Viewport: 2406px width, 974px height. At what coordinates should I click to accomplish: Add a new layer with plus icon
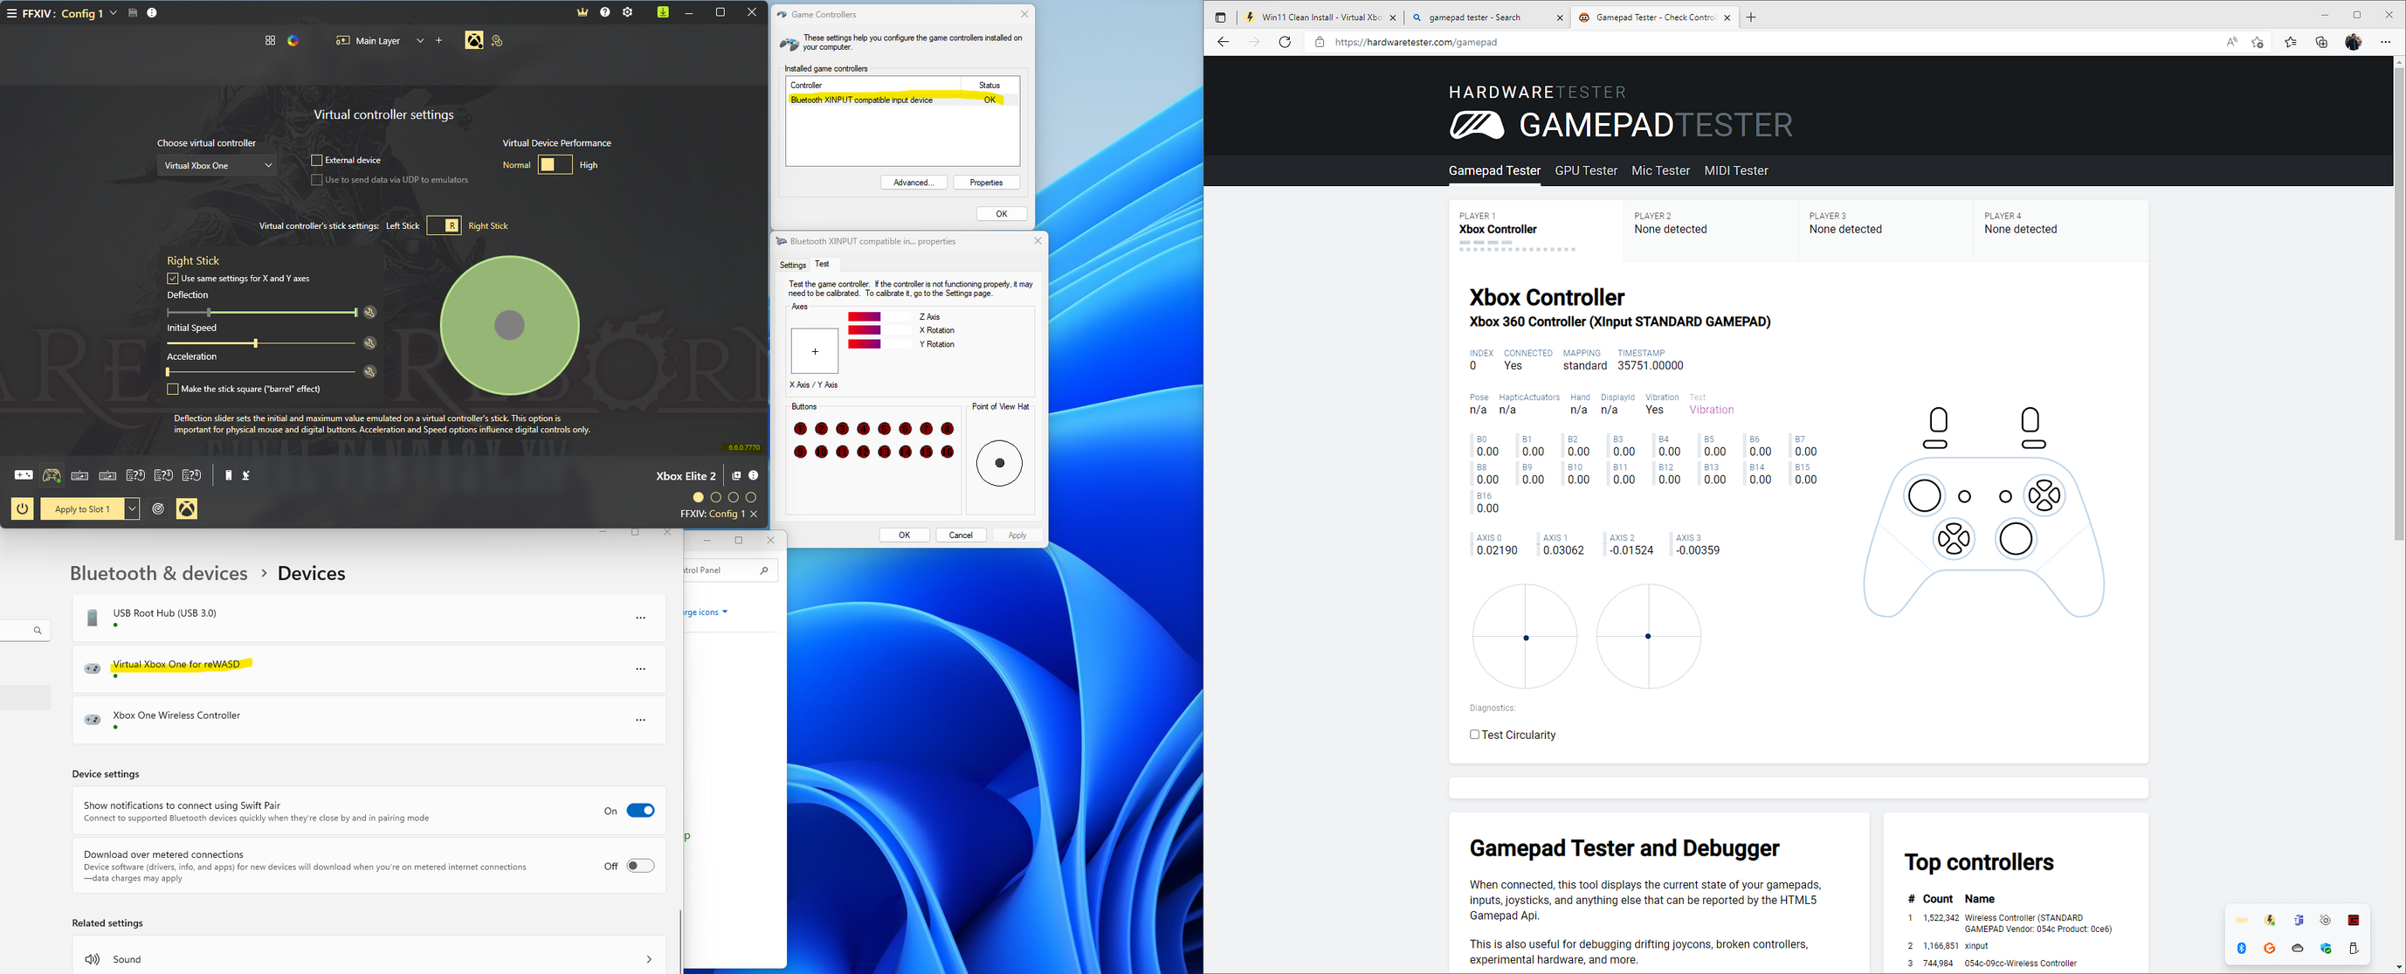(x=438, y=40)
